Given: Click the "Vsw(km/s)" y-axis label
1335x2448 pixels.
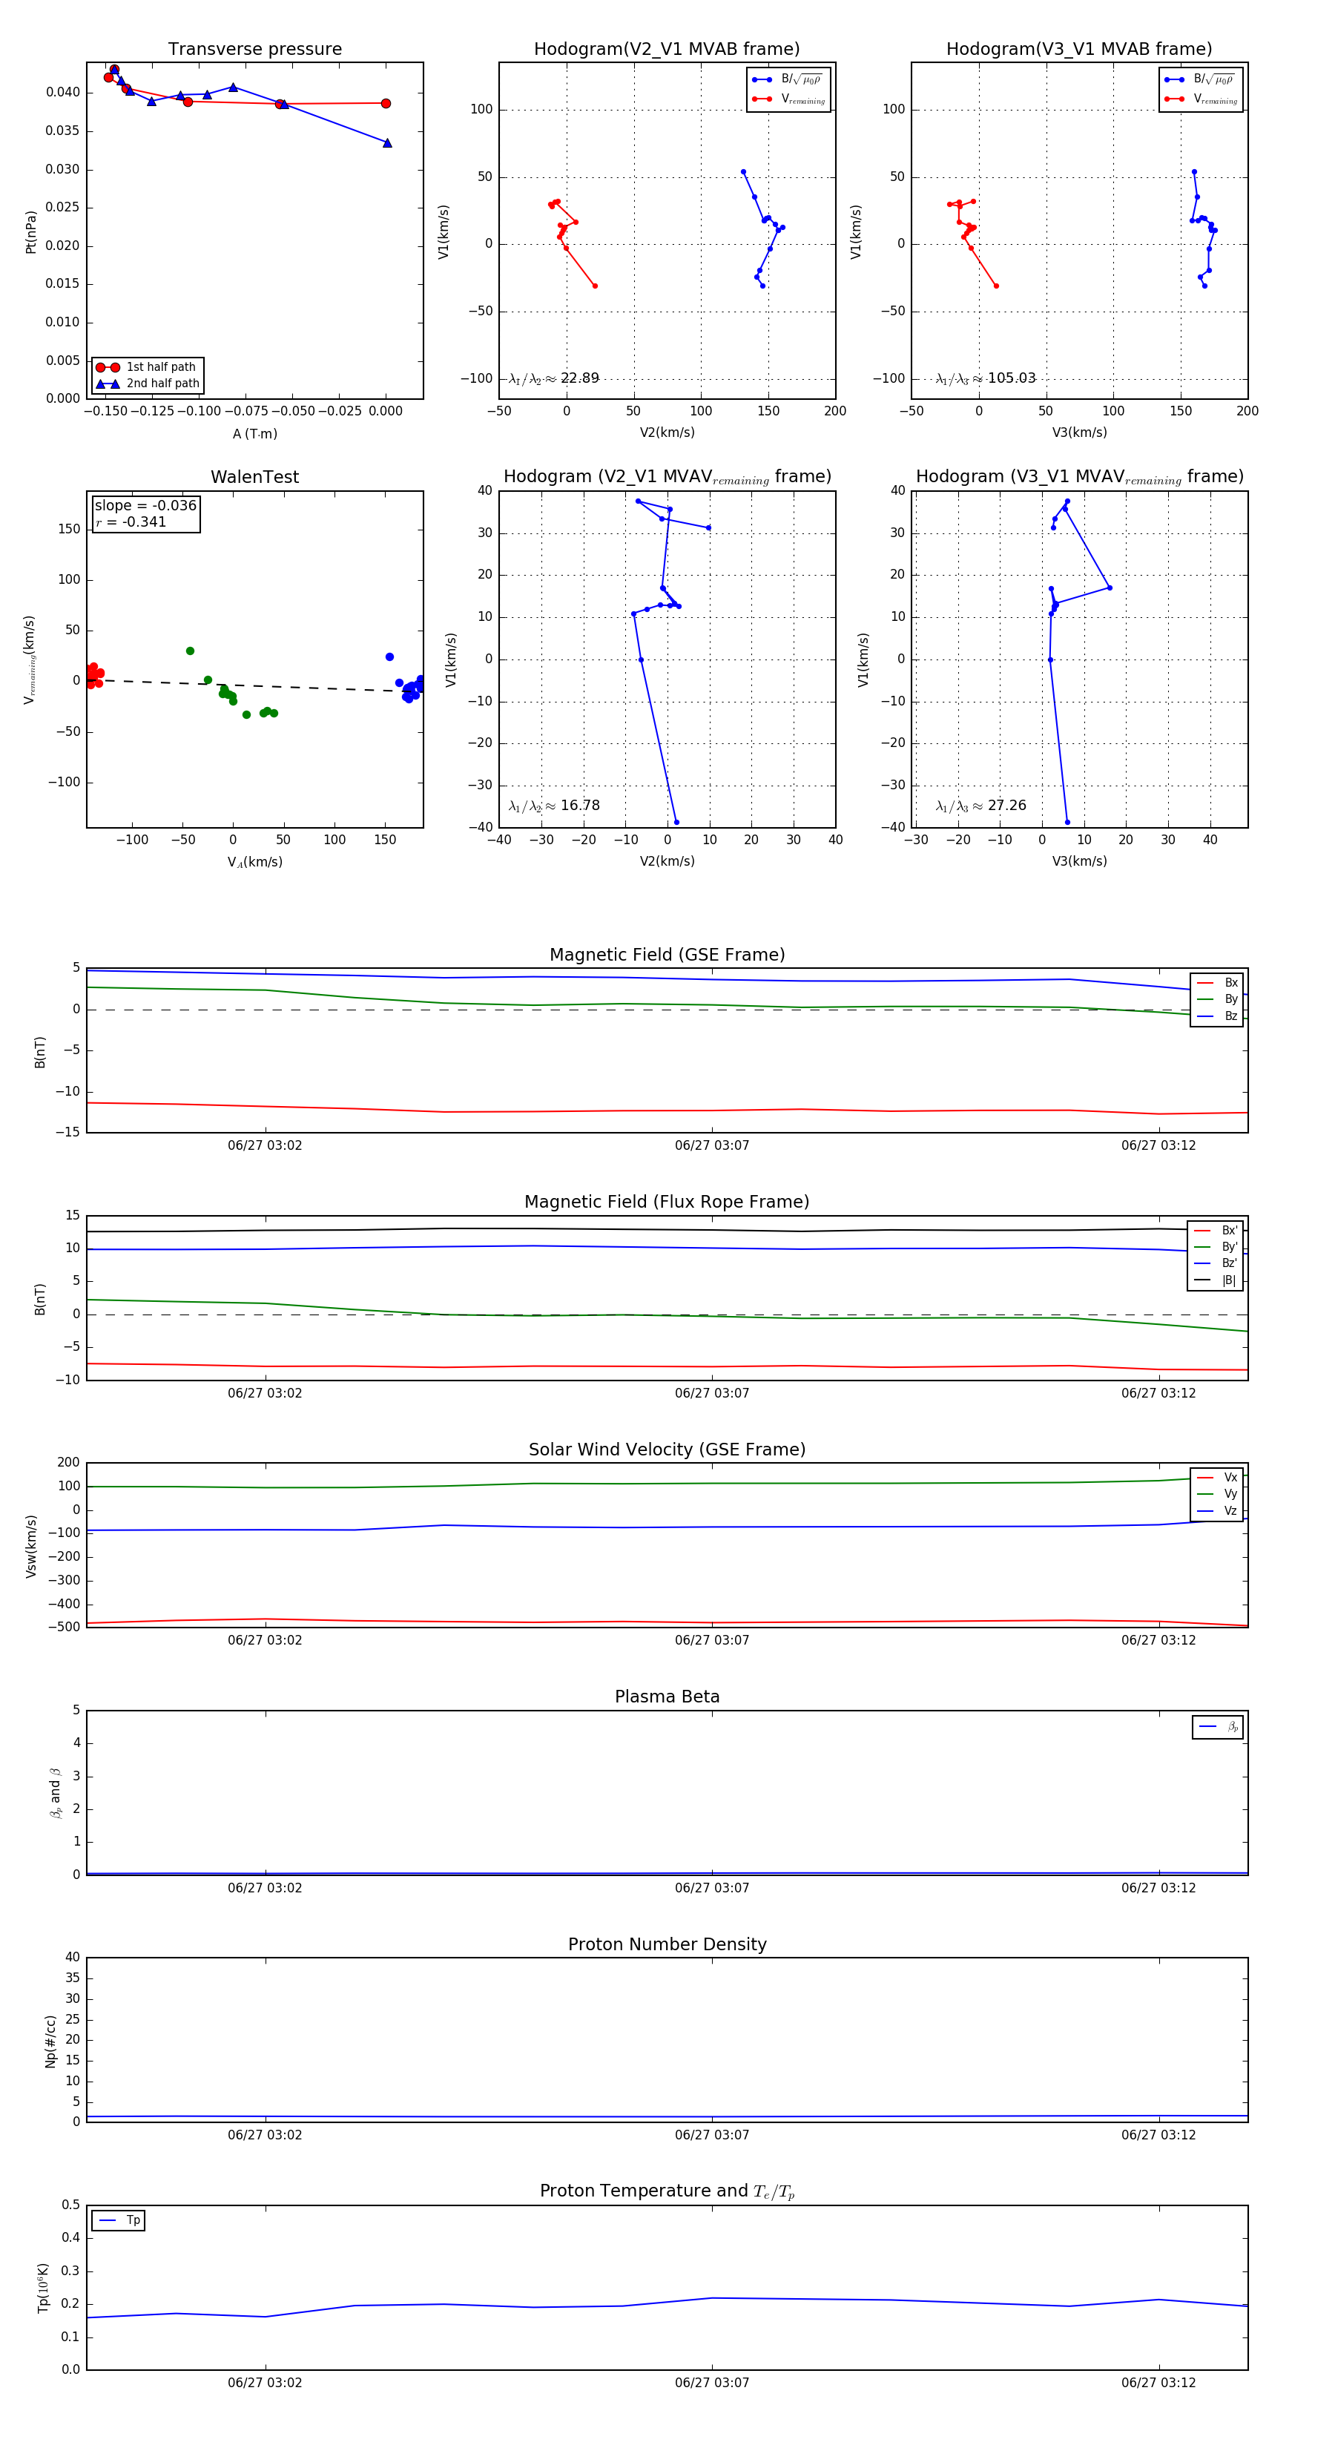Looking at the screenshot, I should coord(30,1545).
